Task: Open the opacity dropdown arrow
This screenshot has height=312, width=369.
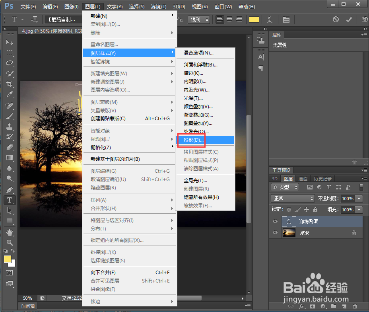Action: tap(359, 199)
